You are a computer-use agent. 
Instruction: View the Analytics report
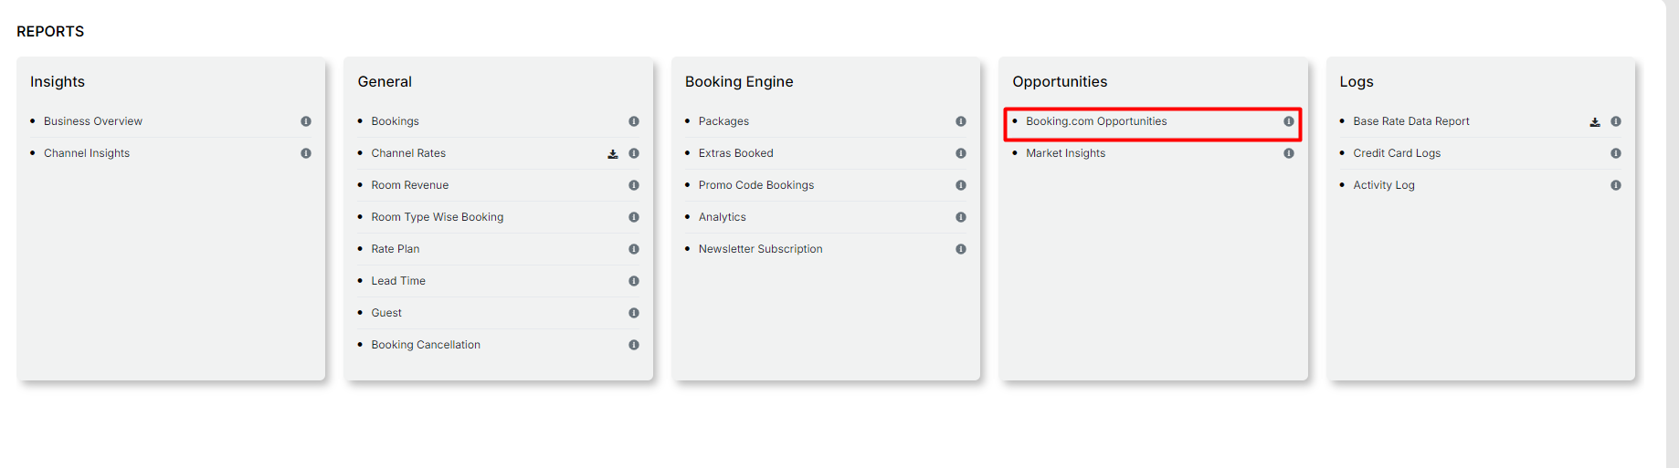[722, 217]
